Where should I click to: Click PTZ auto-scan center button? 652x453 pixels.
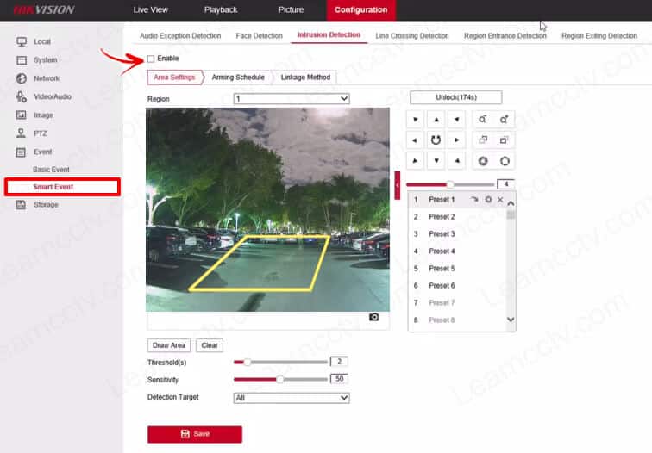tap(436, 140)
